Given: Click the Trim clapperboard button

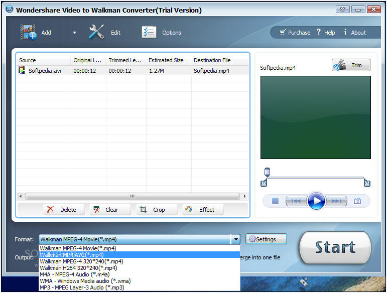Looking at the screenshot, I should click(350, 65).
